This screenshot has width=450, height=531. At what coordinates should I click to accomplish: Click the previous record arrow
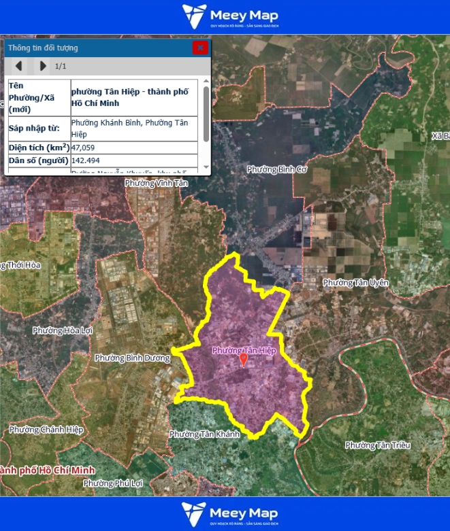[x=19, y=66]
